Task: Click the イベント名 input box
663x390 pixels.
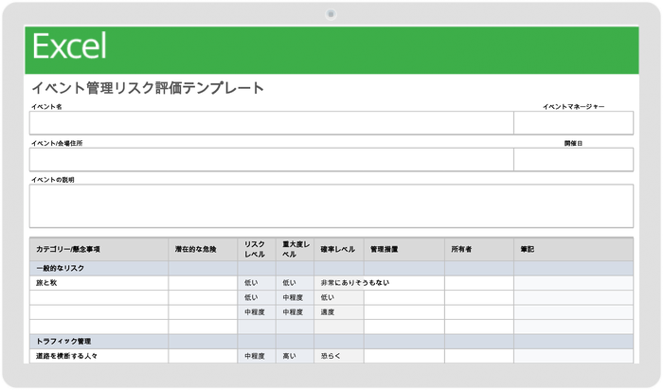Action: click(272, 123)
